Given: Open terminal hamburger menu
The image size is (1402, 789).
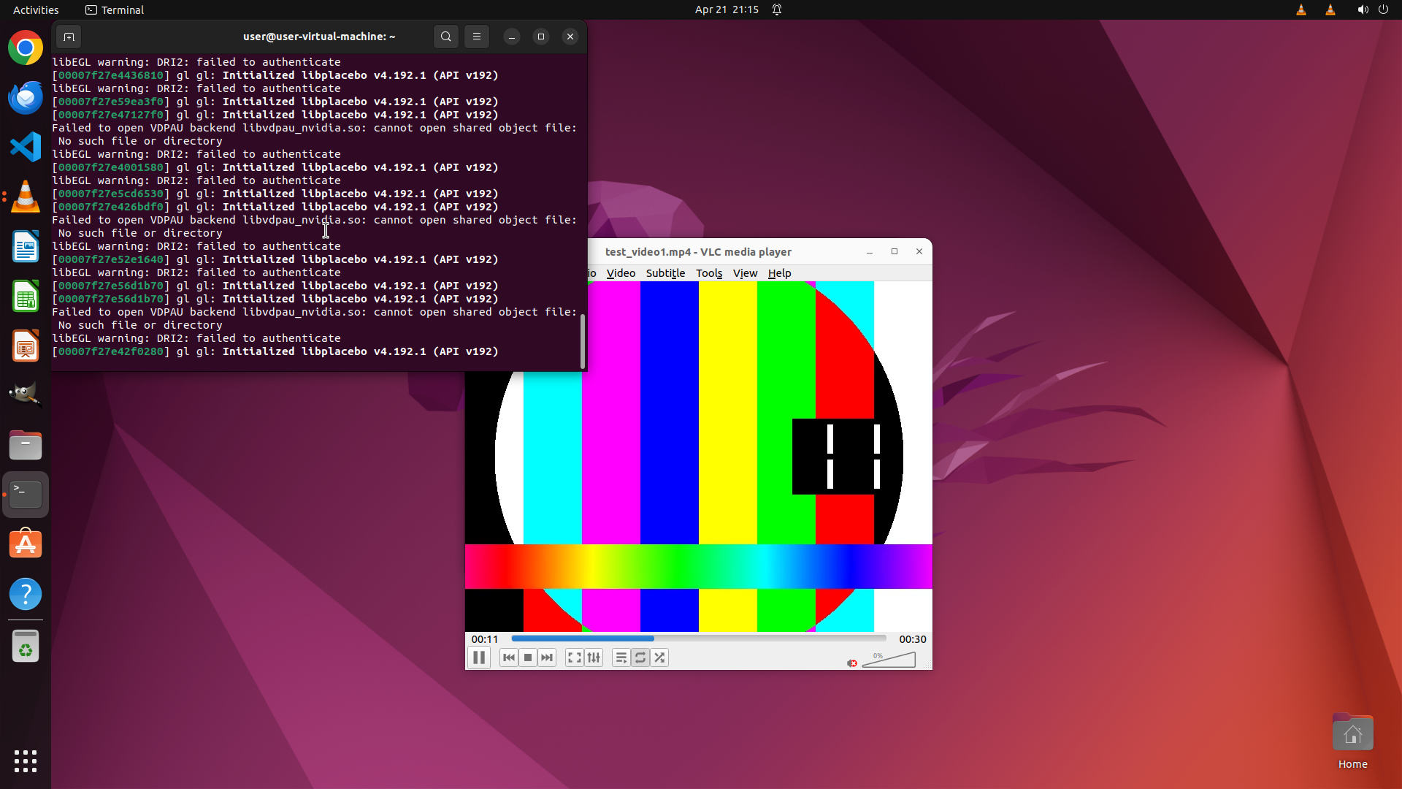Looking at the screenshot, I should click(x=477, y=37).
